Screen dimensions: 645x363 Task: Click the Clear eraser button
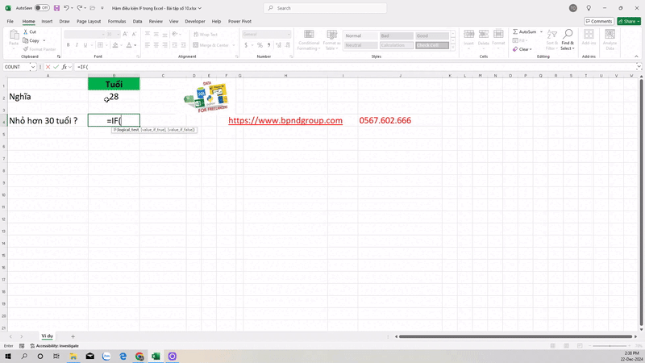522,49
